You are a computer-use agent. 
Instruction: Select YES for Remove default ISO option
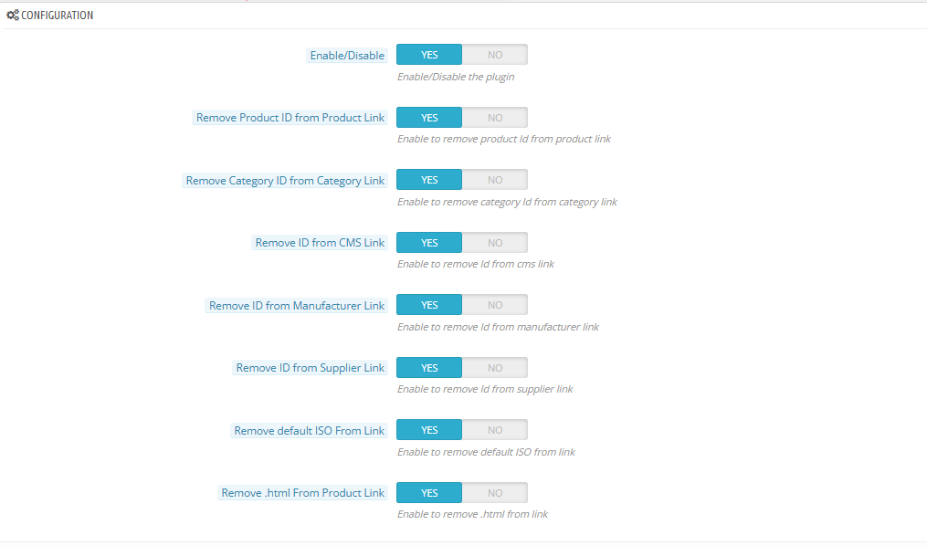[429, 430]
